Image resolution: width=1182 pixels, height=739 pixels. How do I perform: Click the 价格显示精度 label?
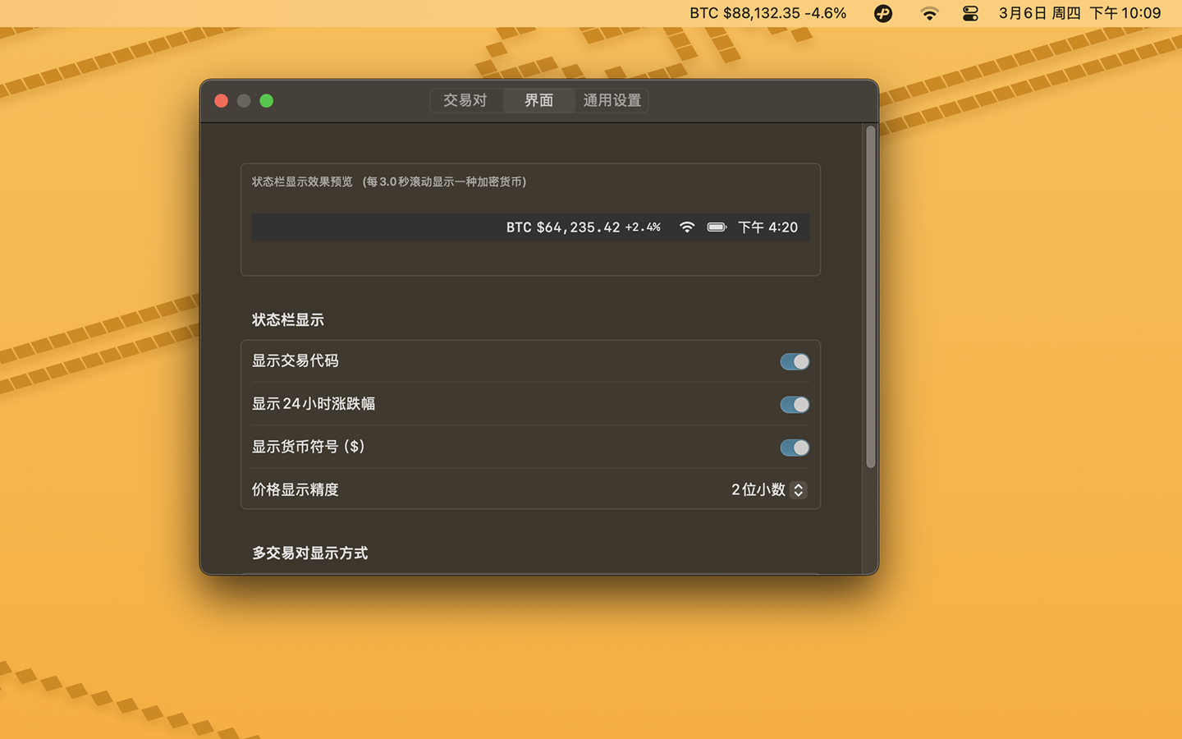[295, 490]
